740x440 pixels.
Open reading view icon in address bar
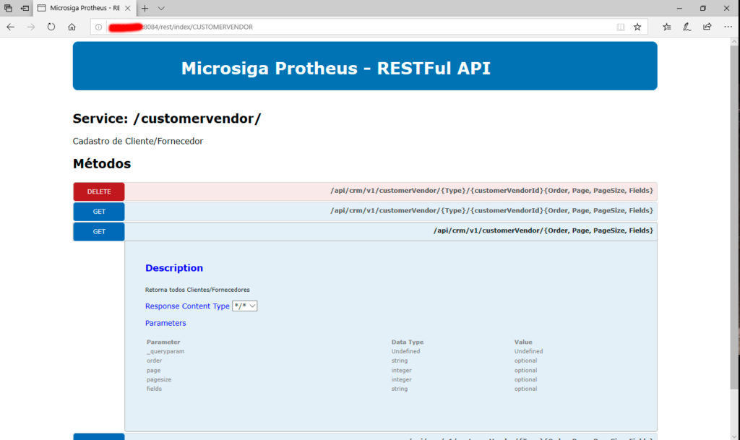pos(621,27)
